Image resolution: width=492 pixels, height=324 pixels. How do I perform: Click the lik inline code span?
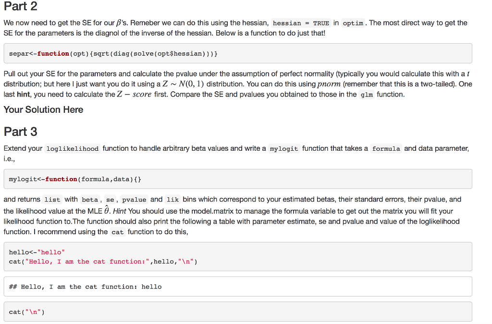172,199
